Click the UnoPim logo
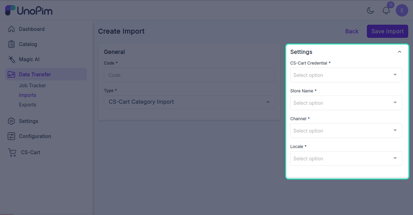This screenshot has width=413, height=215. click(x=29, y=10)
